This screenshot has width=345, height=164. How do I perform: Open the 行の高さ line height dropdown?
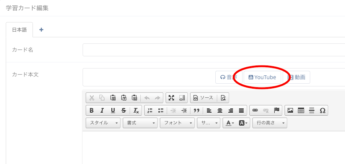pos(270,123)
